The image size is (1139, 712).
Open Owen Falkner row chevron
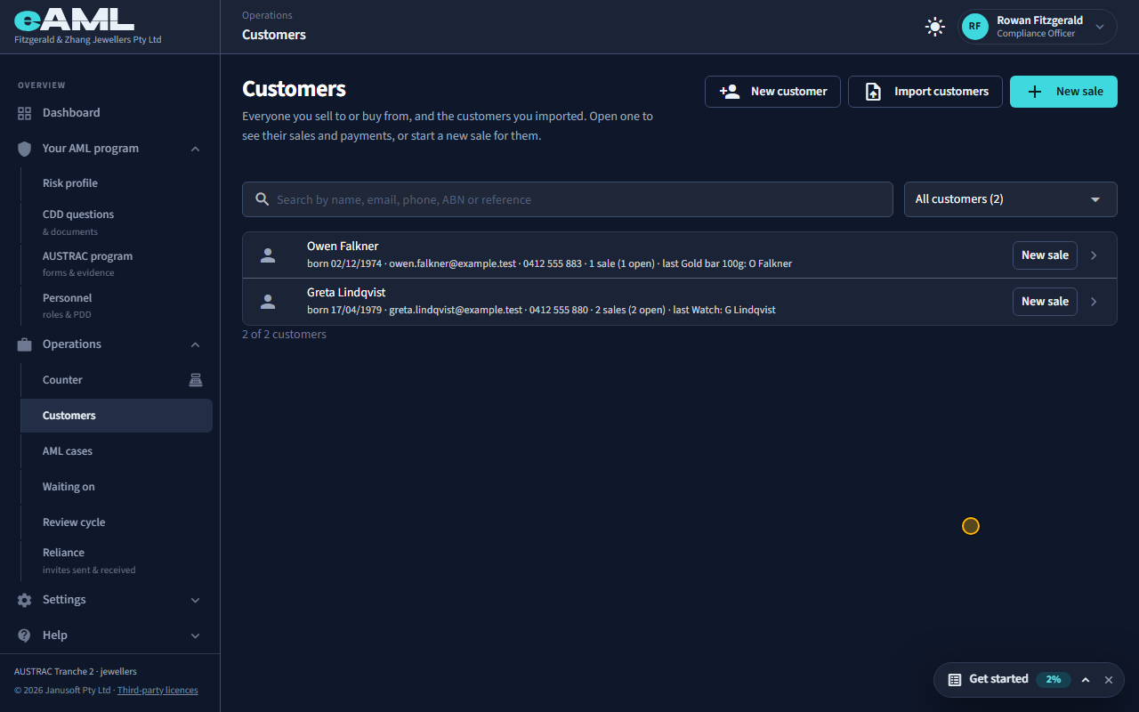click(x=1095, y=255)
